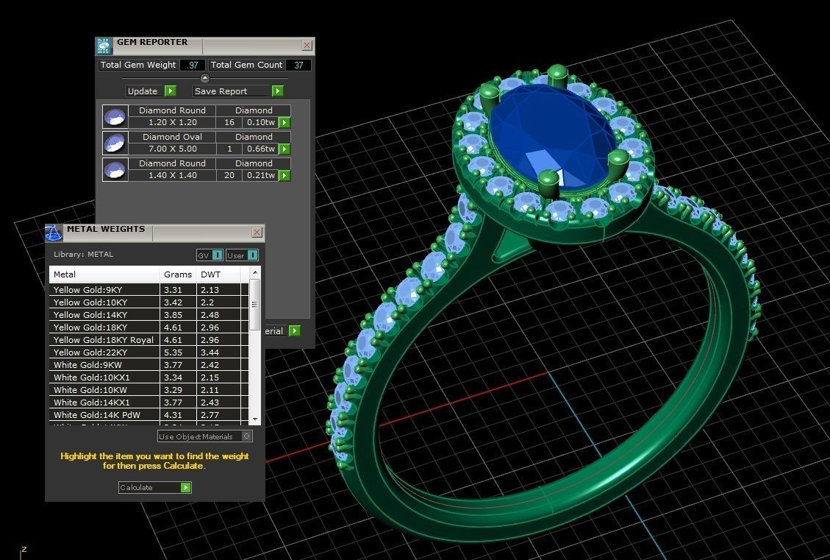
Task: Click the 1.20 X 1.20 size cell
Action: point(172,122)
